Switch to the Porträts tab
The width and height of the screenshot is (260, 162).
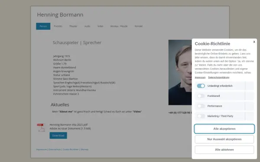click(58, 26)
